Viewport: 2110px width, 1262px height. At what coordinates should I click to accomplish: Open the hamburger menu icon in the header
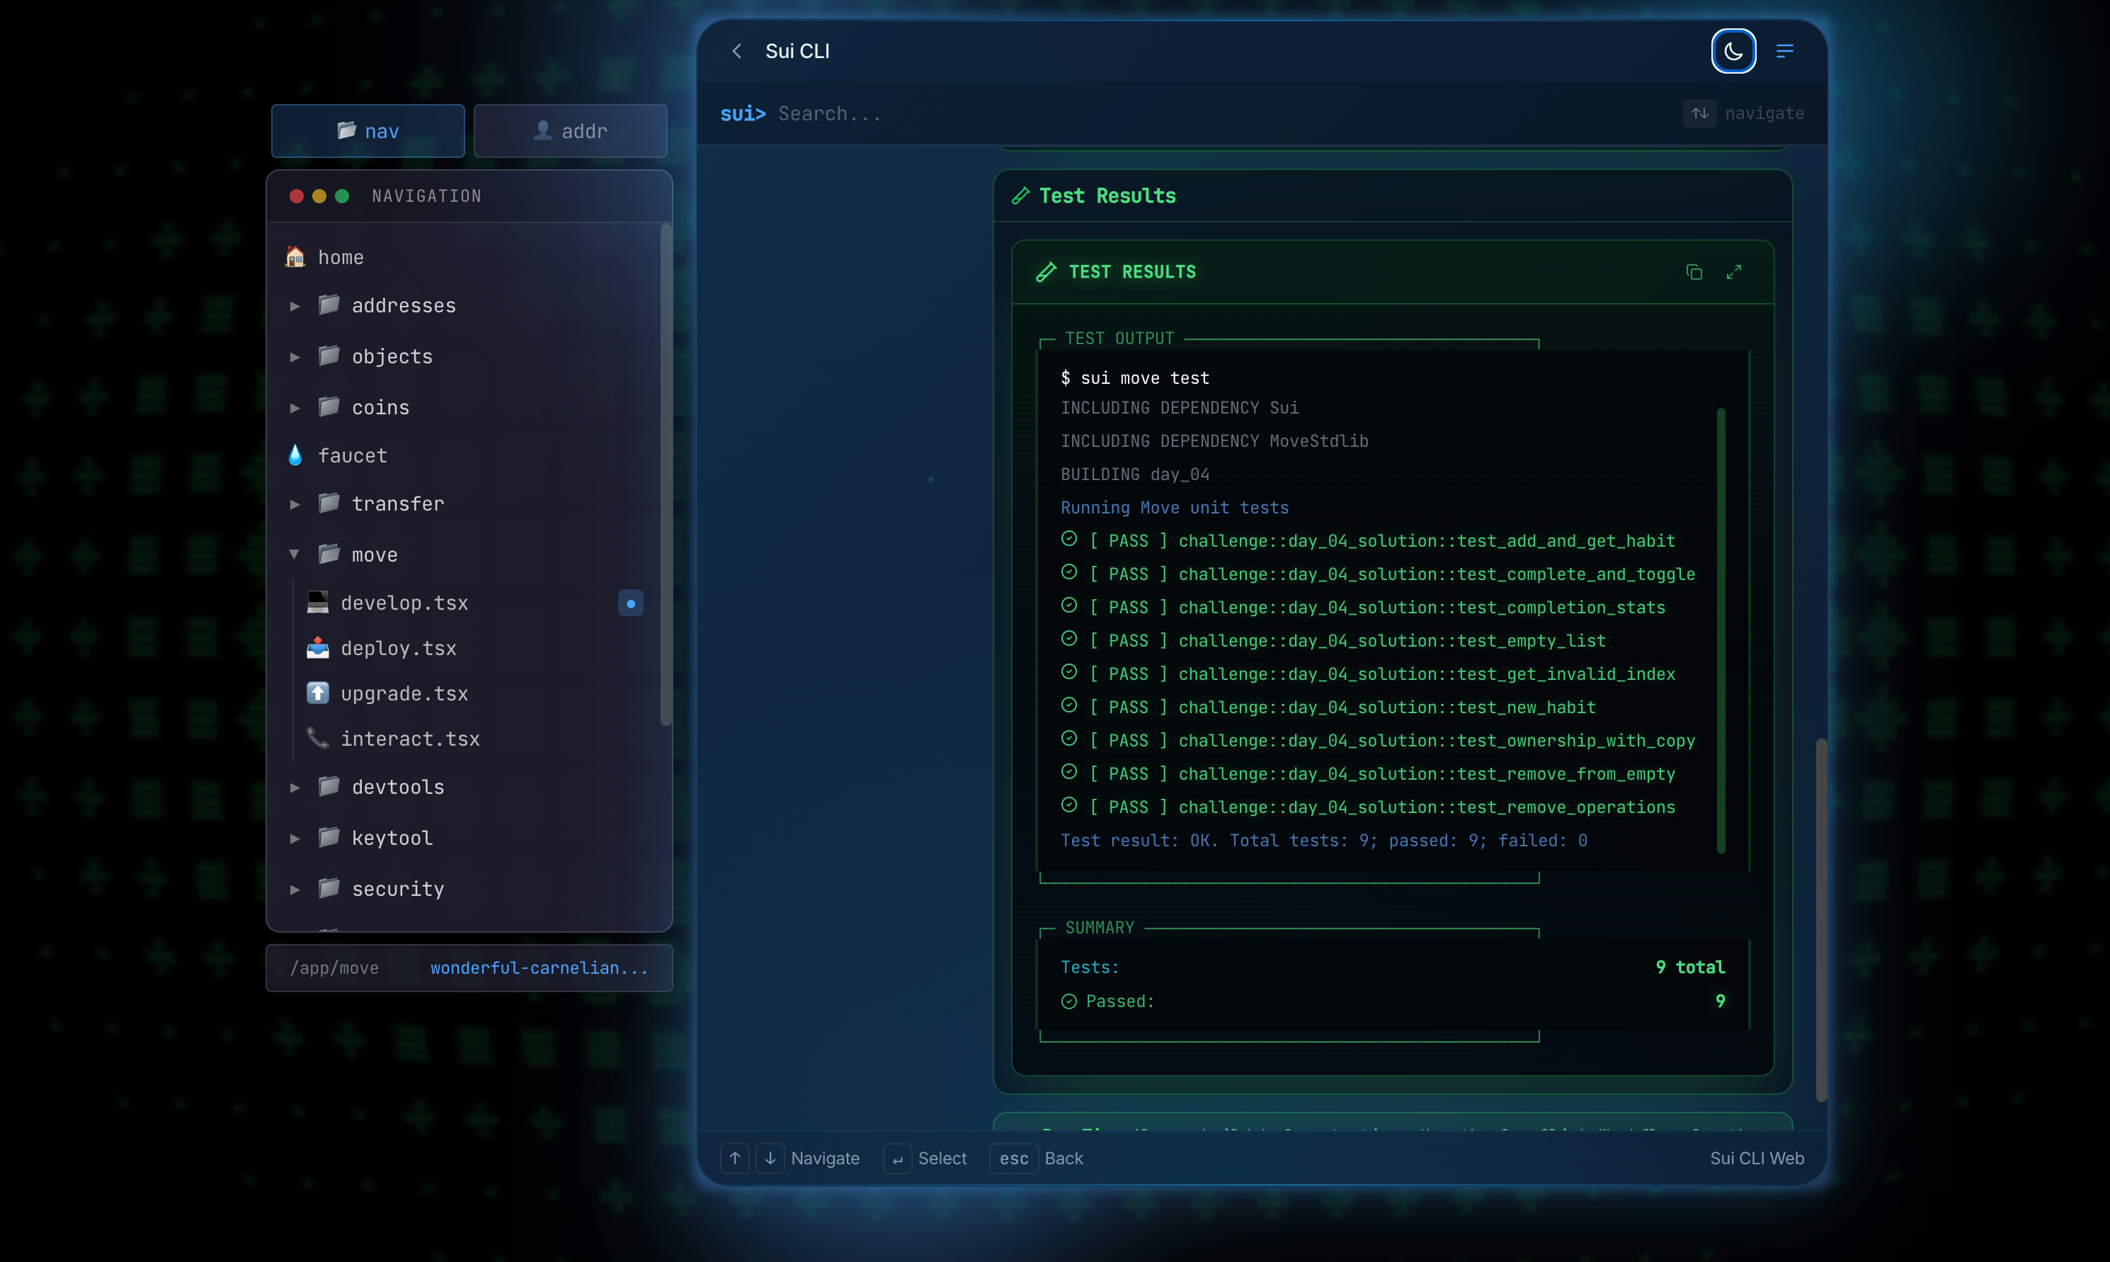[x=1784, y=51]
